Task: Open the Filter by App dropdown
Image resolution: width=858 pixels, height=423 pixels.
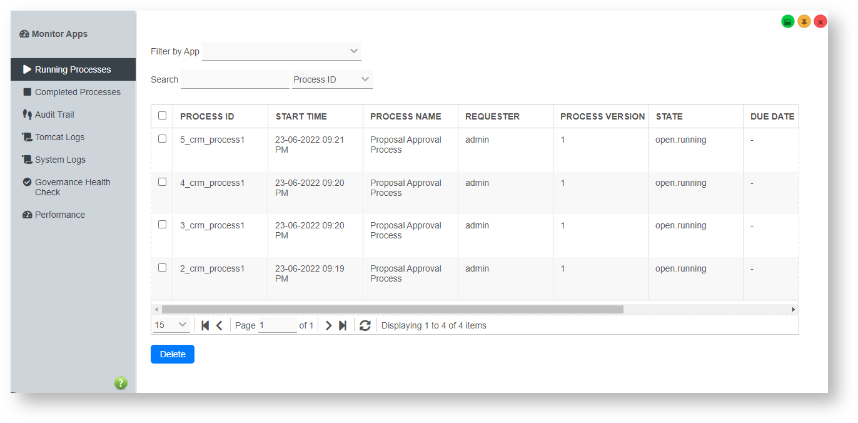Action: [281, 51]
